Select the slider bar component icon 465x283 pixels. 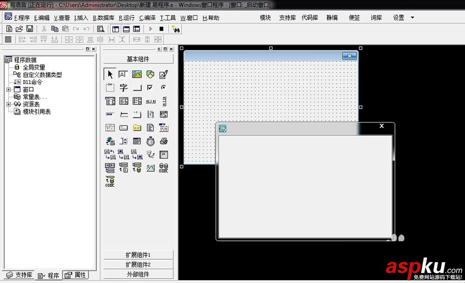[124, 114]
